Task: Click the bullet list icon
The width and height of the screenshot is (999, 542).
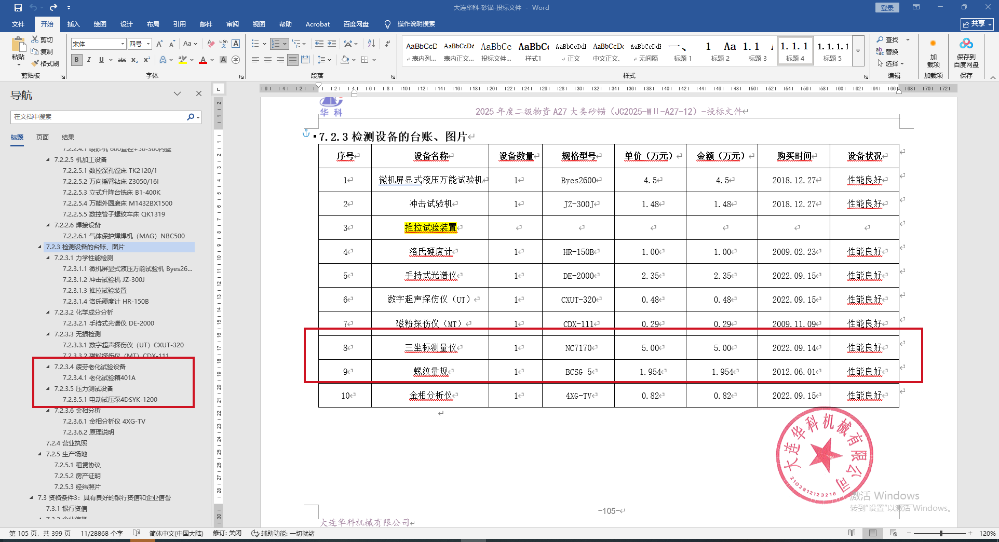Action: (x=255, y=44)
